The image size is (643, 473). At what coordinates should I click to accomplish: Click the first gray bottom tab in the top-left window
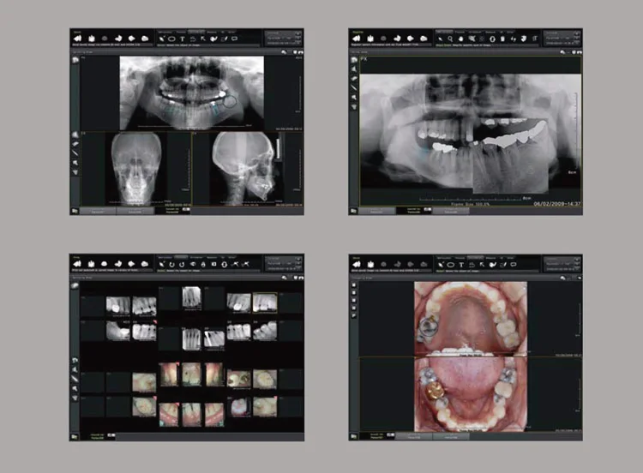point(98,212)
